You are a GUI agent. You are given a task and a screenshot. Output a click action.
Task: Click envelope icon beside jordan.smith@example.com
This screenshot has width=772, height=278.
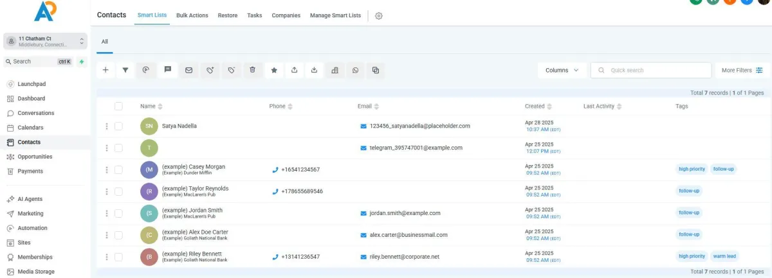click(363, 213)
